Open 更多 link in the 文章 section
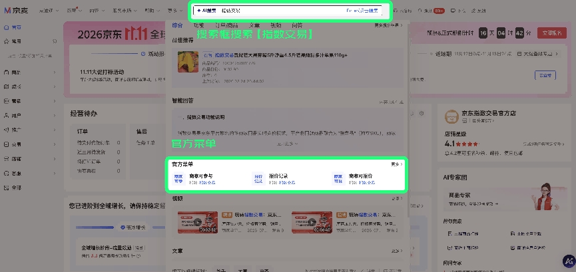This screenshot has height=272, width=576. 397,251
